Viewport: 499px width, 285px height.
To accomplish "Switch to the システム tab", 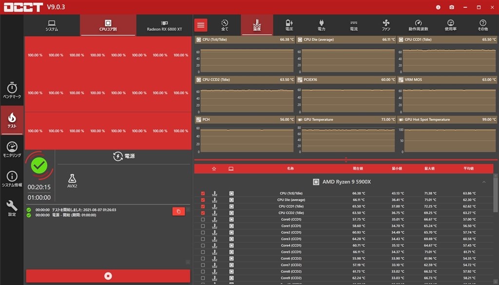I will point(52,25).
